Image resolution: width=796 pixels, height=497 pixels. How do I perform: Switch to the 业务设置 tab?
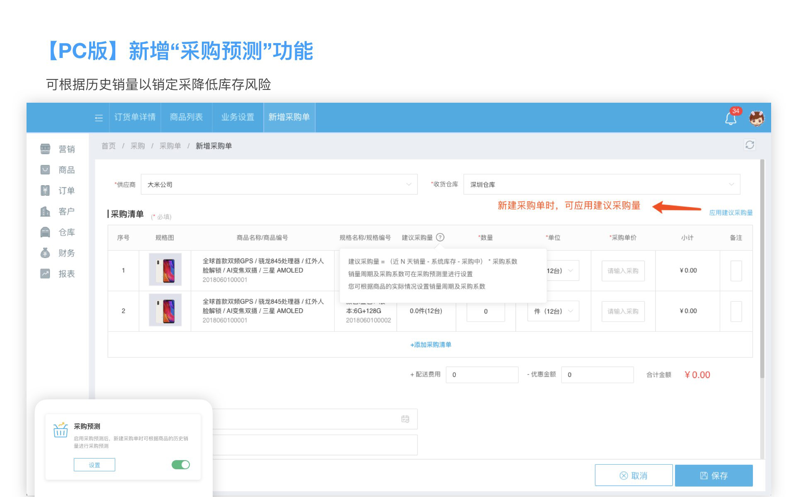pos(238,117)
